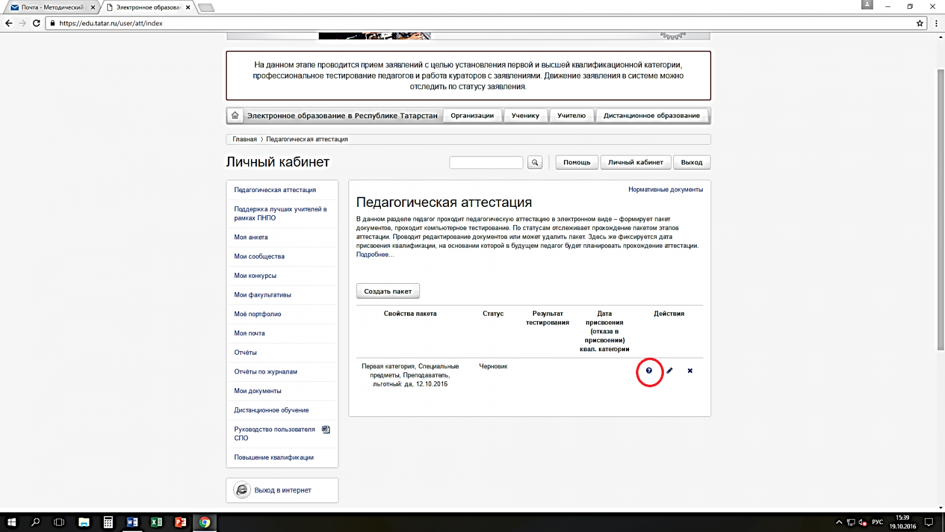Click the question mark icon in Действия column
Screen dimensions: 945x532
coord(649,371)
